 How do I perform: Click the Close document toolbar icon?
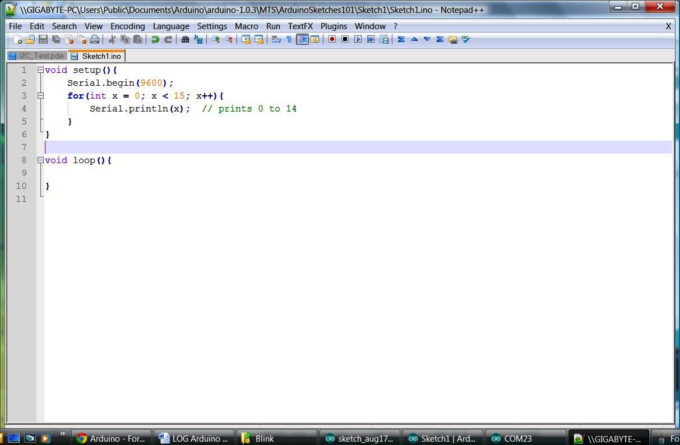coord(69,39)
